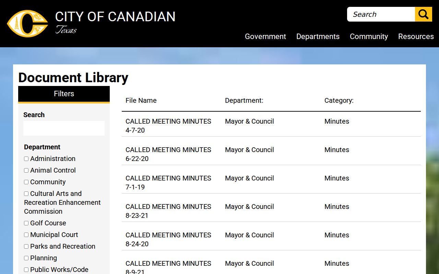Toggle the Public Works/Code checkbox
Viewport: 439px width, 274px height.
point(26,270)
